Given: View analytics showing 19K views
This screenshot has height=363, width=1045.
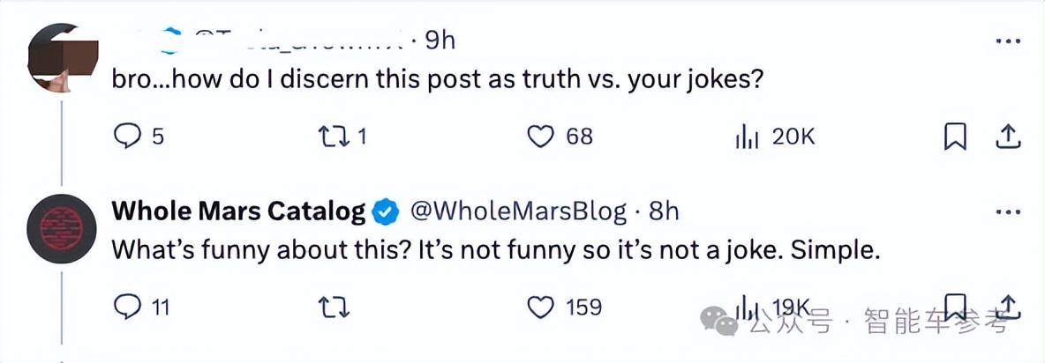Looking at the screenshot, I should point(748,307).
